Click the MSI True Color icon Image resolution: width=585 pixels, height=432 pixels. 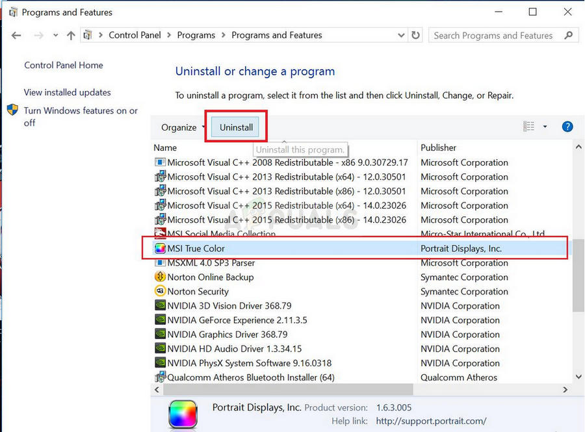[160, 248]
